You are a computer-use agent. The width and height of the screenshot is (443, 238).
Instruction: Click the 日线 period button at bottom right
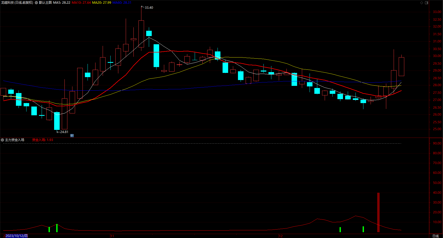[436, 236]
